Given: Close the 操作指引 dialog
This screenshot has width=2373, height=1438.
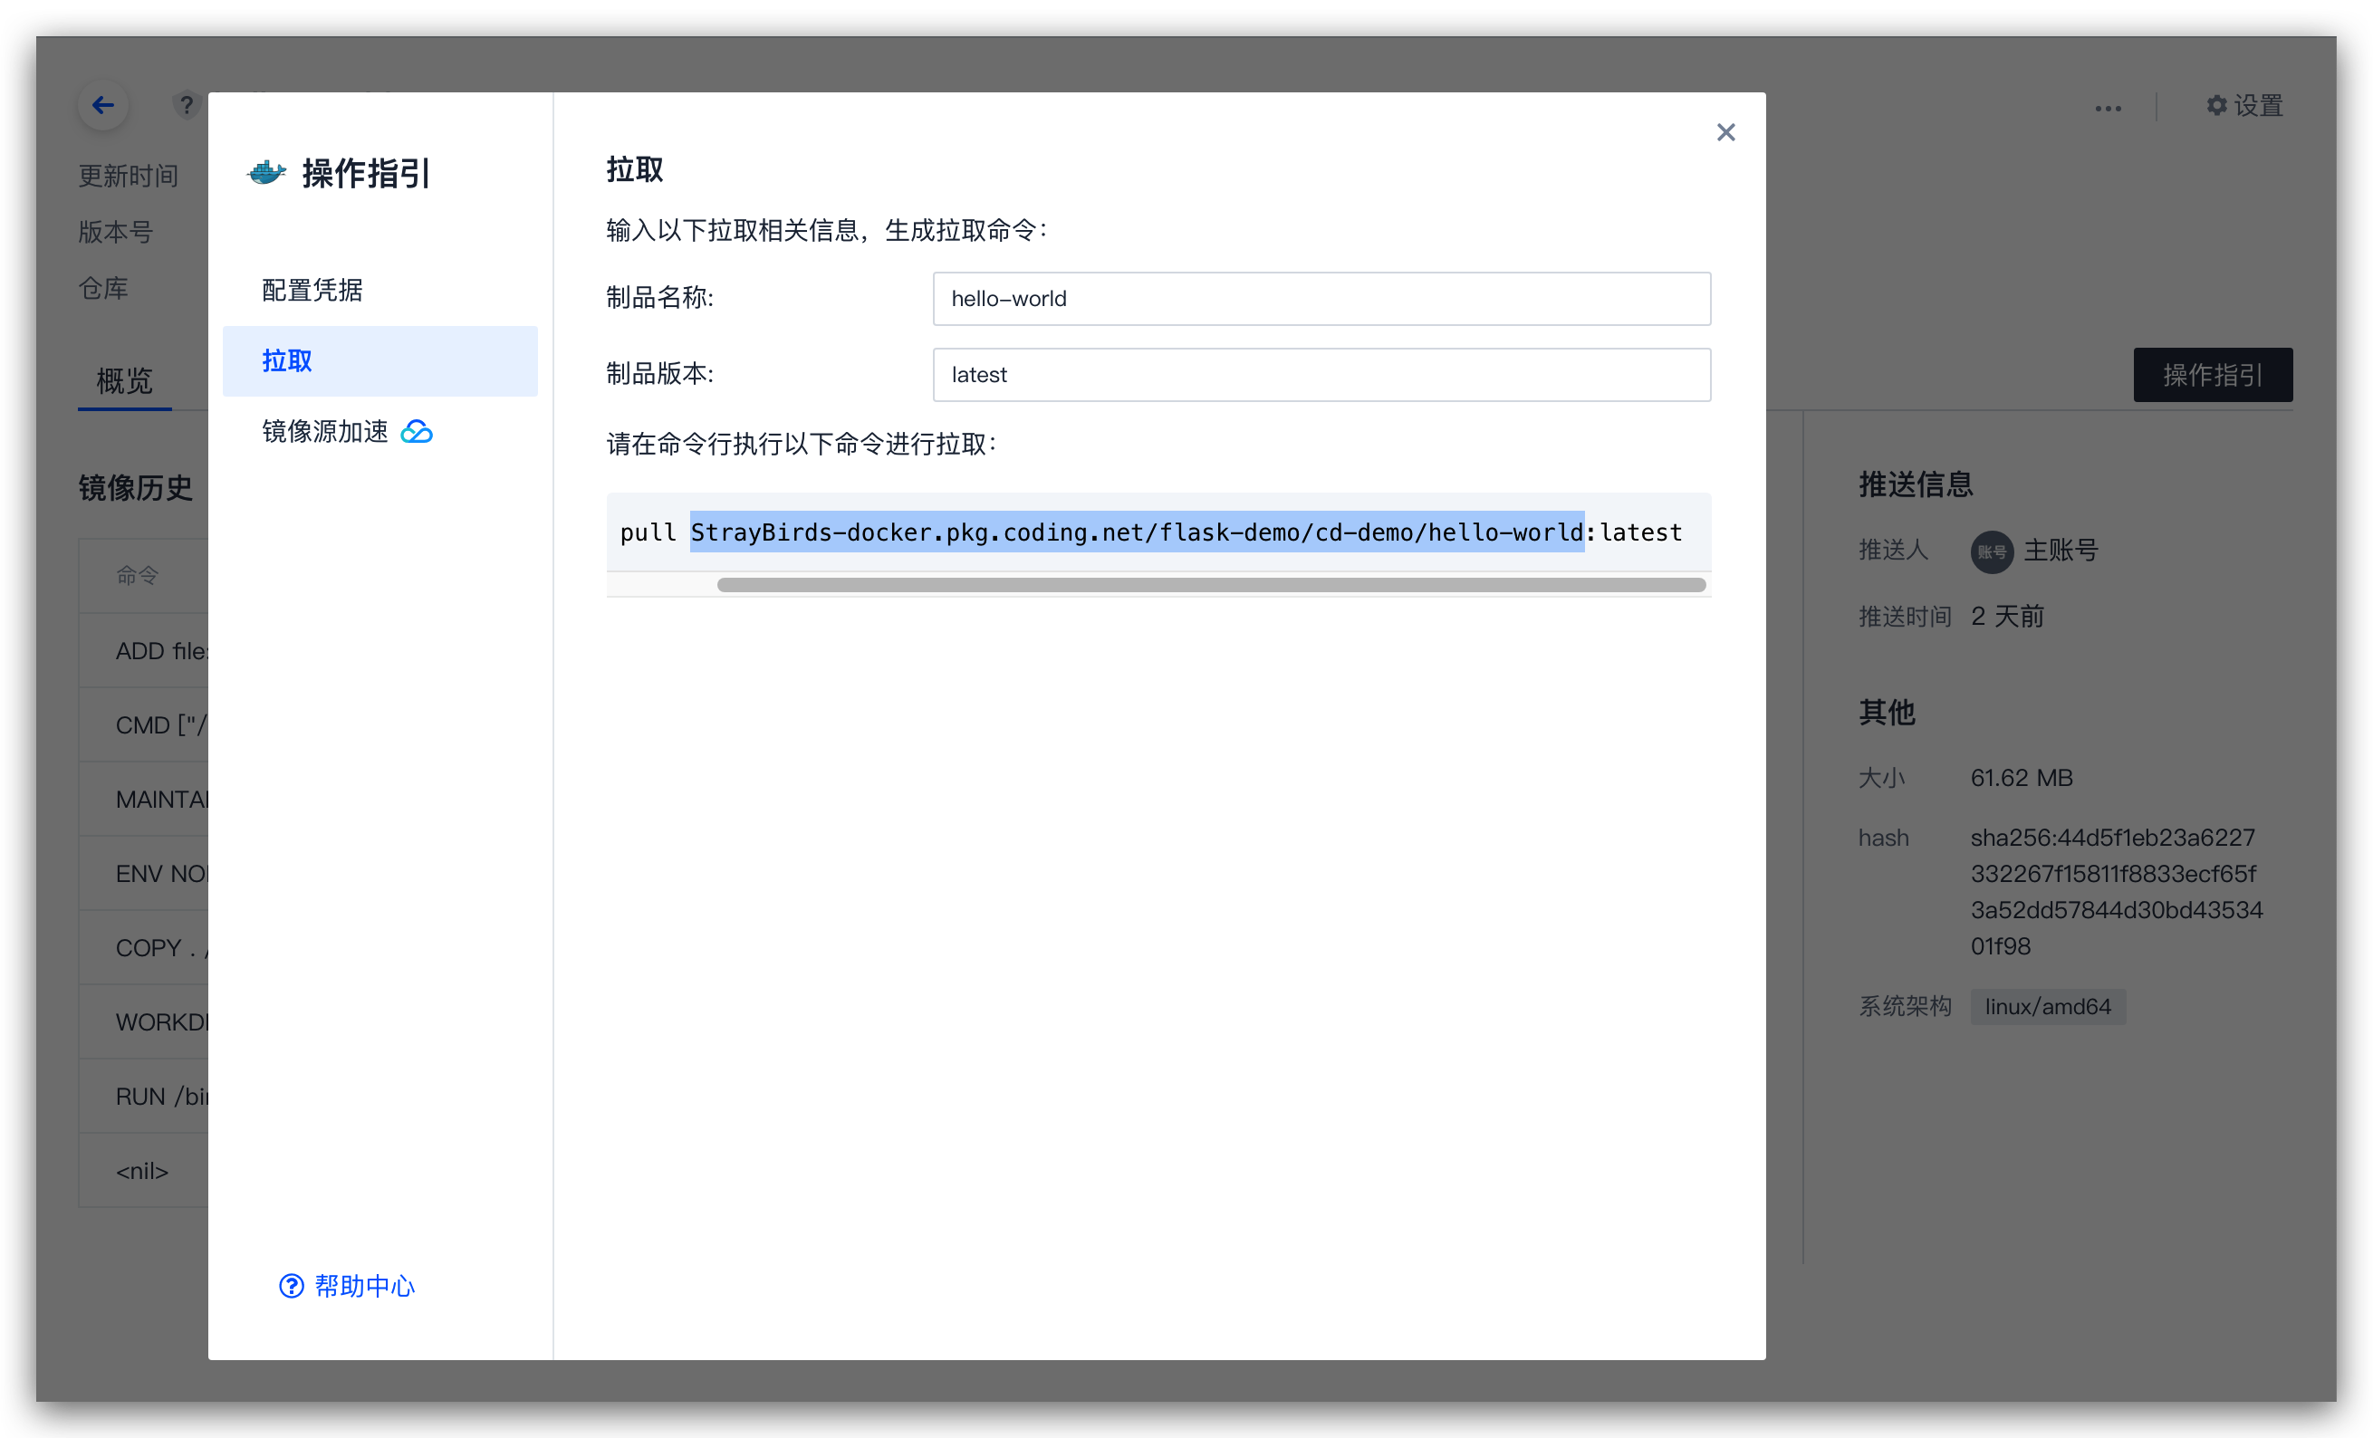Looking at the screenshot, I should pos(1725,132).
